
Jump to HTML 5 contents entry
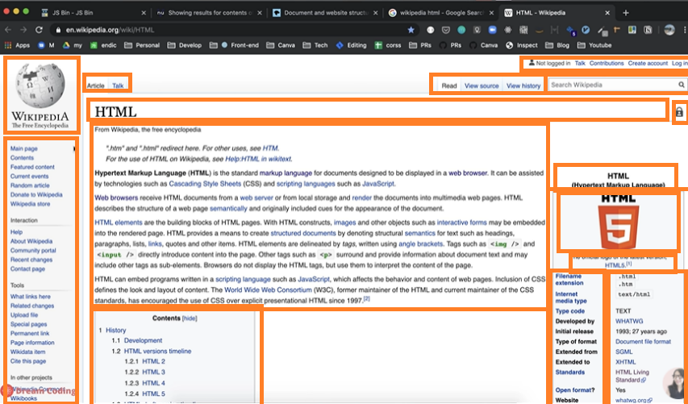[x=153, y=394]
